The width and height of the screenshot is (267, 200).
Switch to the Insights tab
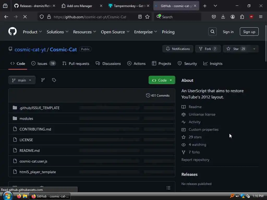pyautogui.click(x=213, y=64)
